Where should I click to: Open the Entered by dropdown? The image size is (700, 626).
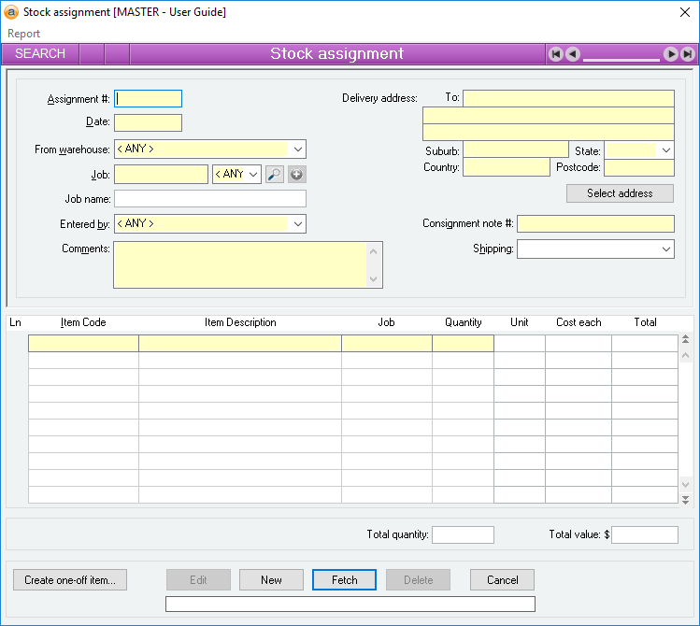coord(297,224)
